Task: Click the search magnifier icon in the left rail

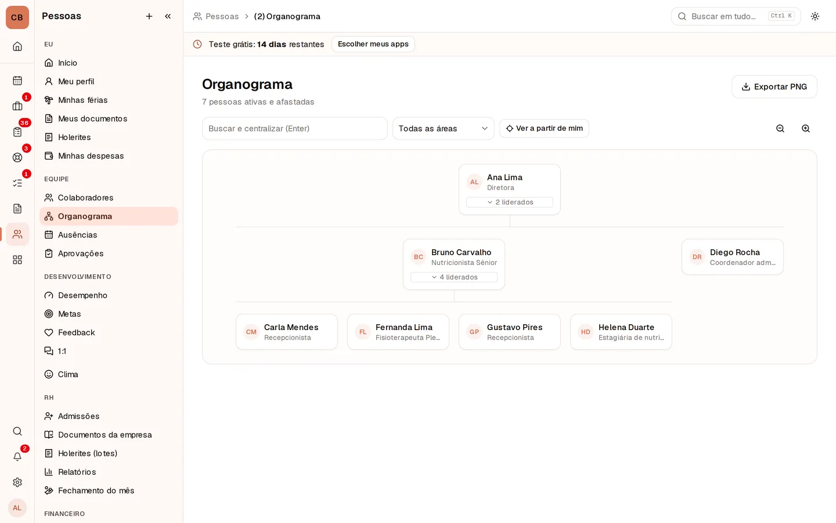Action: coord(17,431)
